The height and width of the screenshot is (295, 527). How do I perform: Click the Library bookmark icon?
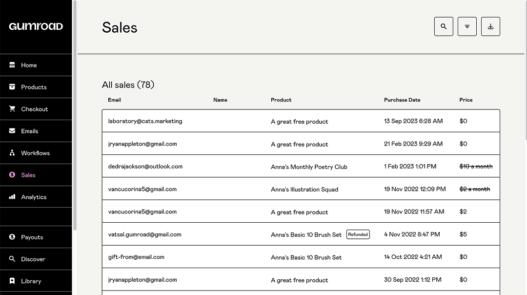coord(12,281)
